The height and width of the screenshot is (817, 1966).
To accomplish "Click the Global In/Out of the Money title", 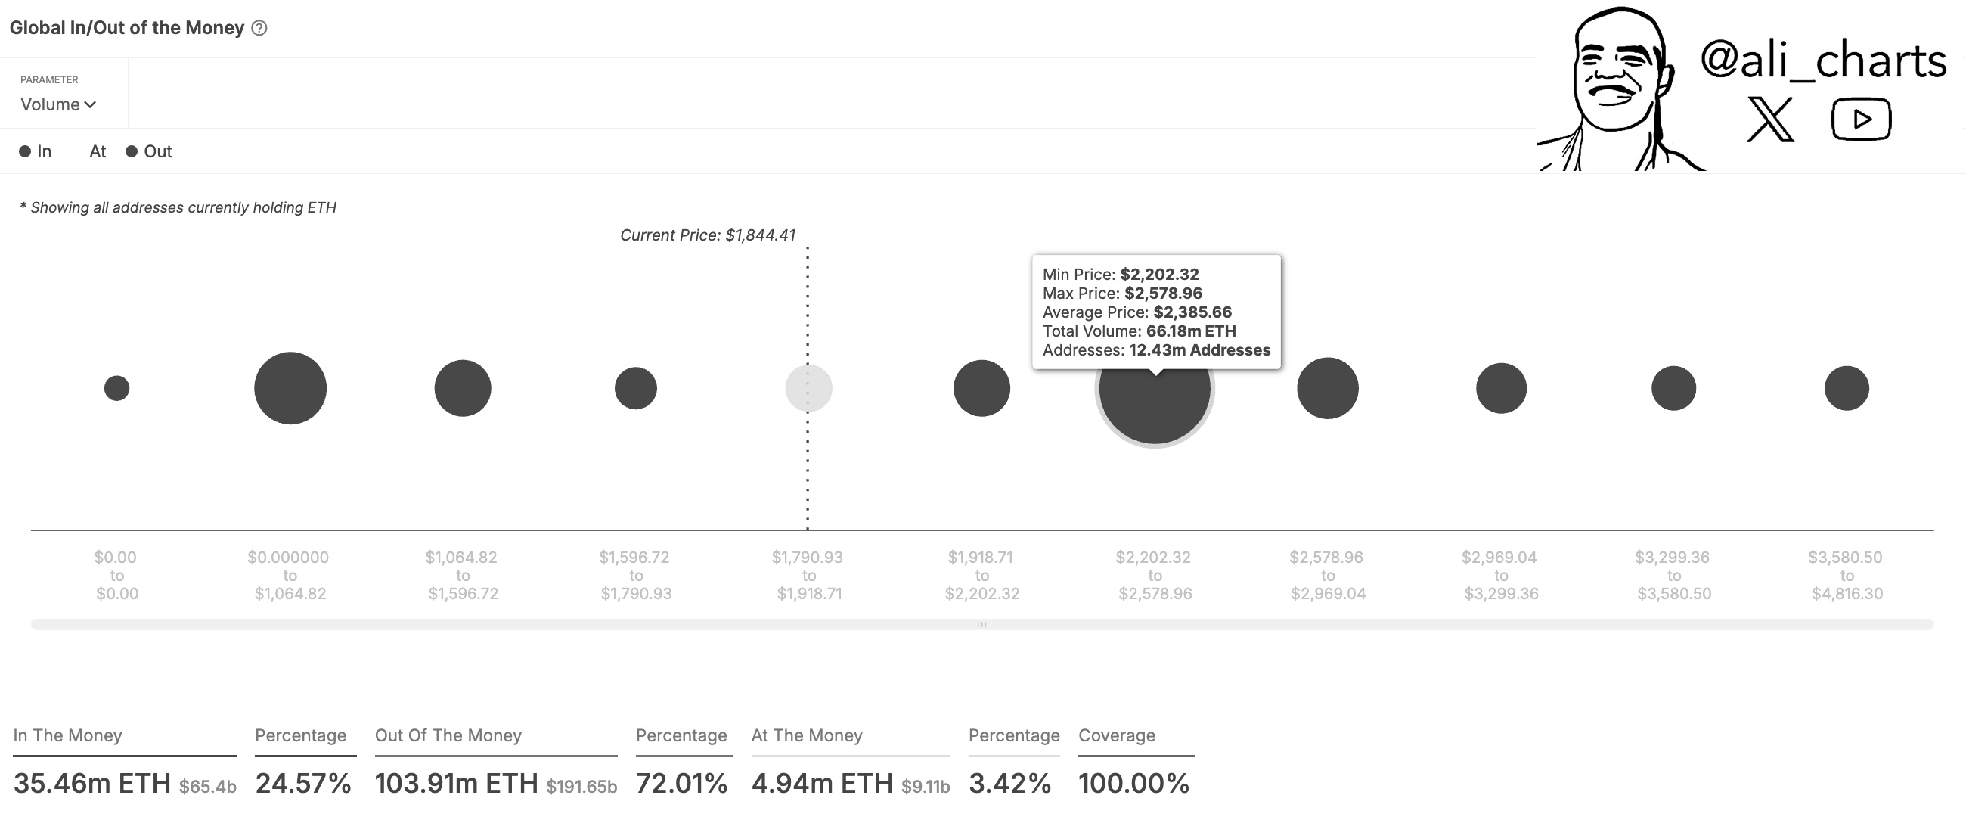I will point(125,27).
